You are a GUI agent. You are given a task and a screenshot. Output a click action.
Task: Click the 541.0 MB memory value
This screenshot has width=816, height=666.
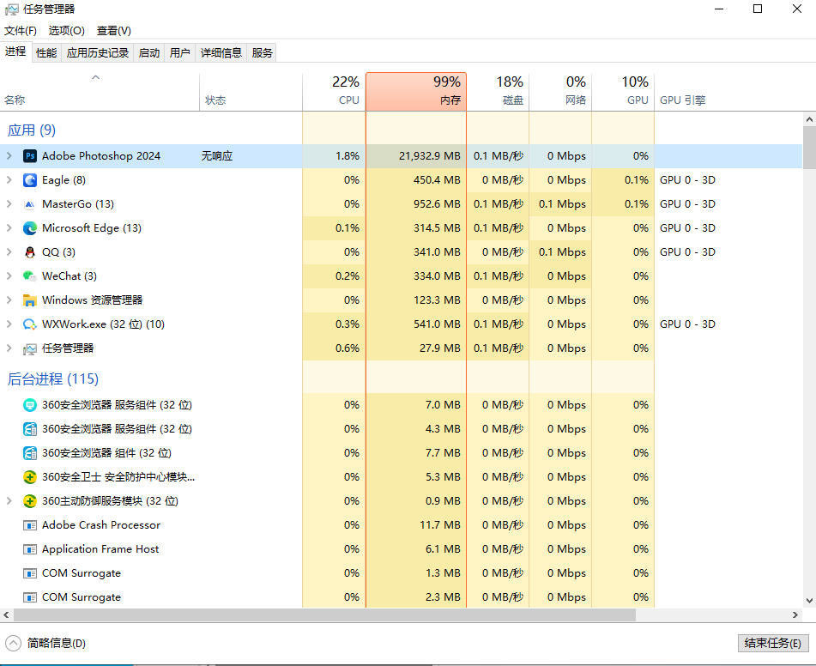(x=437, y=324)
